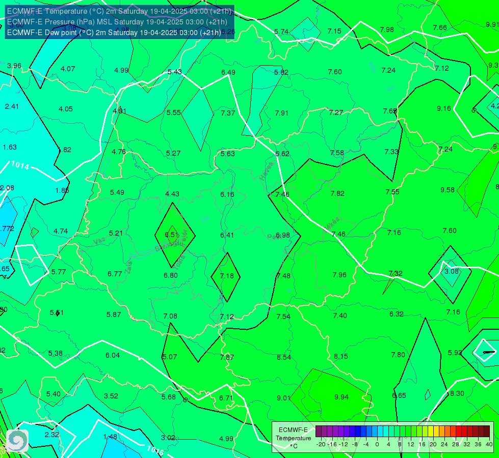Click the 6.71 value on the map
The width and height of the screenshot is (499, 458).
226,398
